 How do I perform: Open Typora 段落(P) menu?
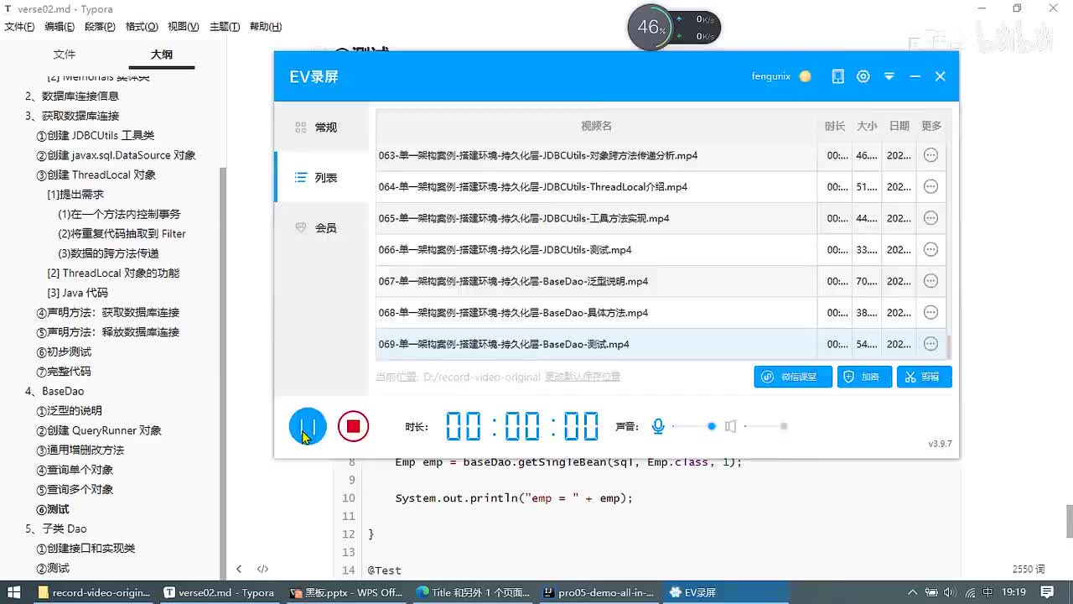tap(100, 27)
